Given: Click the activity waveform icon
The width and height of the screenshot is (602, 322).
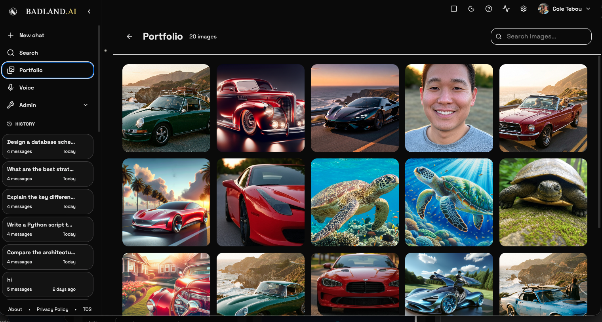Looking at the screenshot, I should [x=506, y=8].
